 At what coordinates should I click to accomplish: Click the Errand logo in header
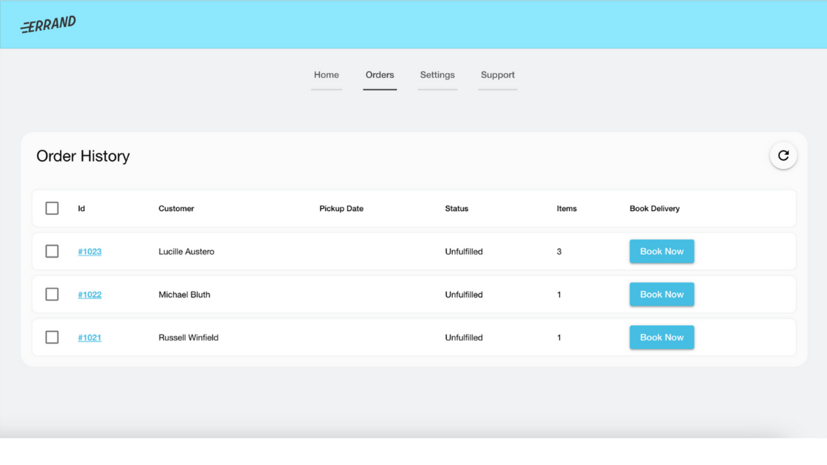pos(48,25)
